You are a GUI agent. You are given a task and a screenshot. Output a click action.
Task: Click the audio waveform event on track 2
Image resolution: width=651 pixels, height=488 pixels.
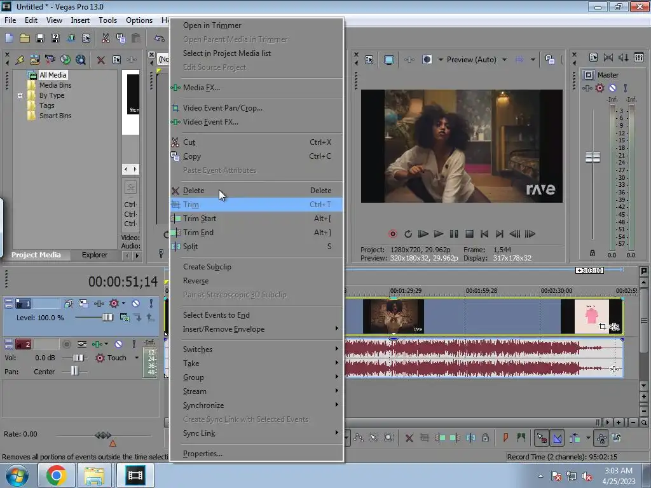pos(484,358)
